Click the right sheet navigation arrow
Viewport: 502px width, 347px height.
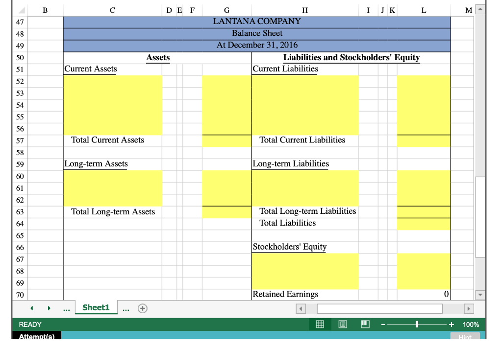pos(48,308)
